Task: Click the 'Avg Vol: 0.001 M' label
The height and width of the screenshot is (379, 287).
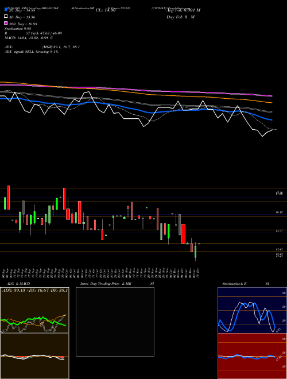Action: tap(183, 10)
